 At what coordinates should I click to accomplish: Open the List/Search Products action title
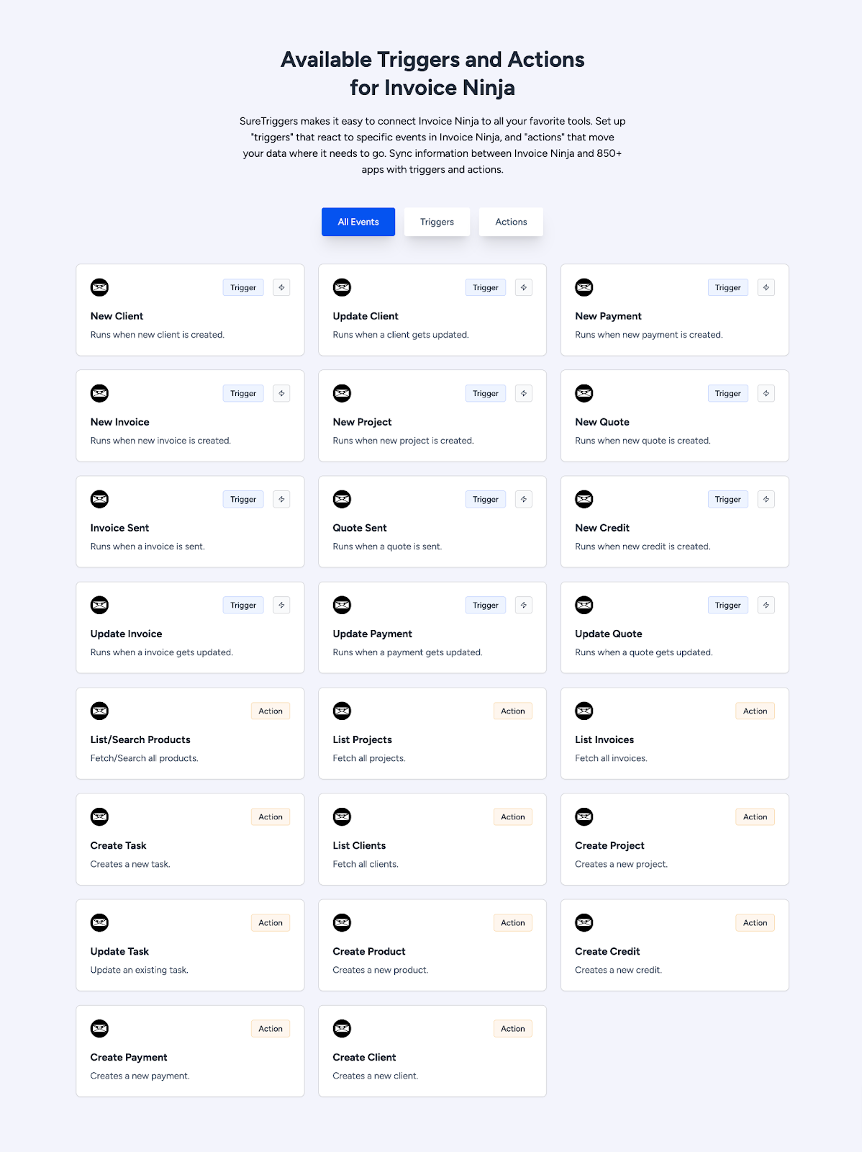point(140,739)
